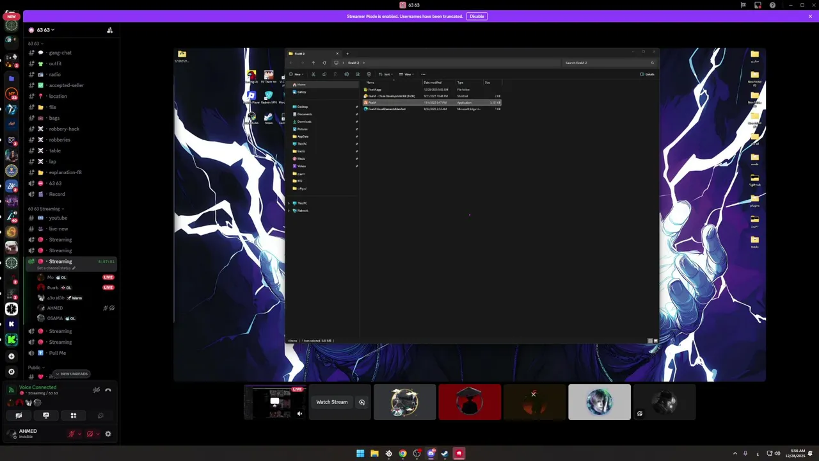Image resolution: width=819 pixels, height=461 pixels.
Task: Open Google Chrome from the taskbar
Action: tap(402, 453)
